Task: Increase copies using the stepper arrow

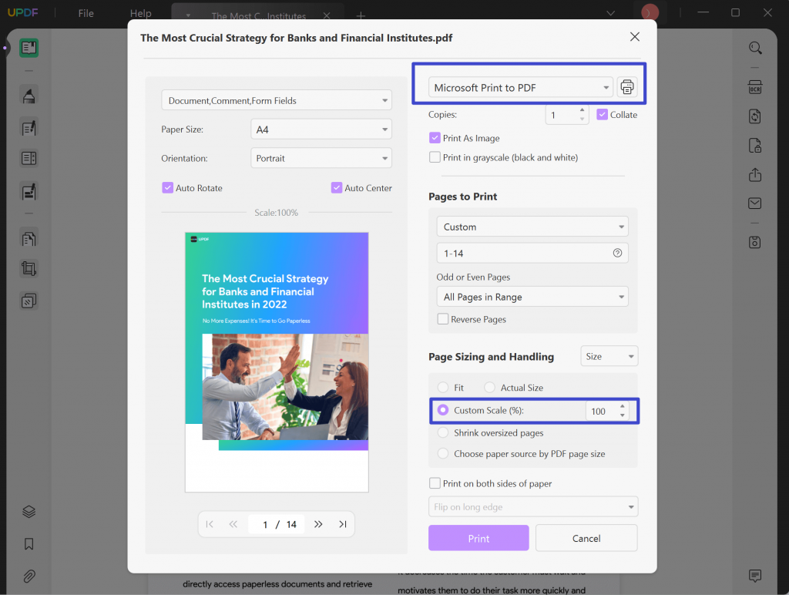Action: point(583,110)
